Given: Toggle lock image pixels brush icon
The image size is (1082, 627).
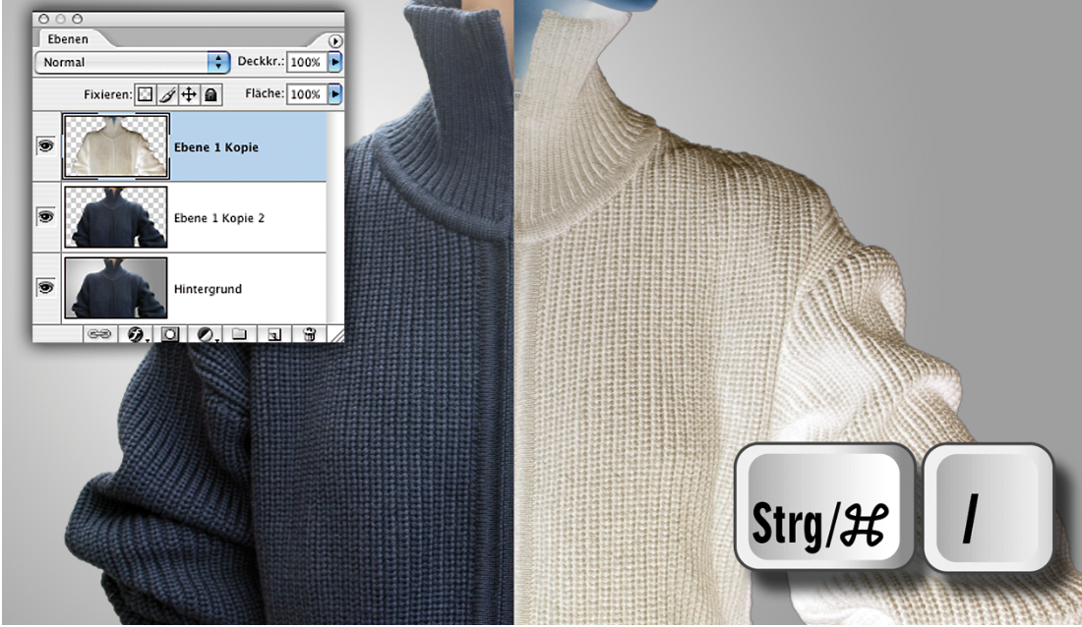Looking at the screenshot, I should (167, 93).
